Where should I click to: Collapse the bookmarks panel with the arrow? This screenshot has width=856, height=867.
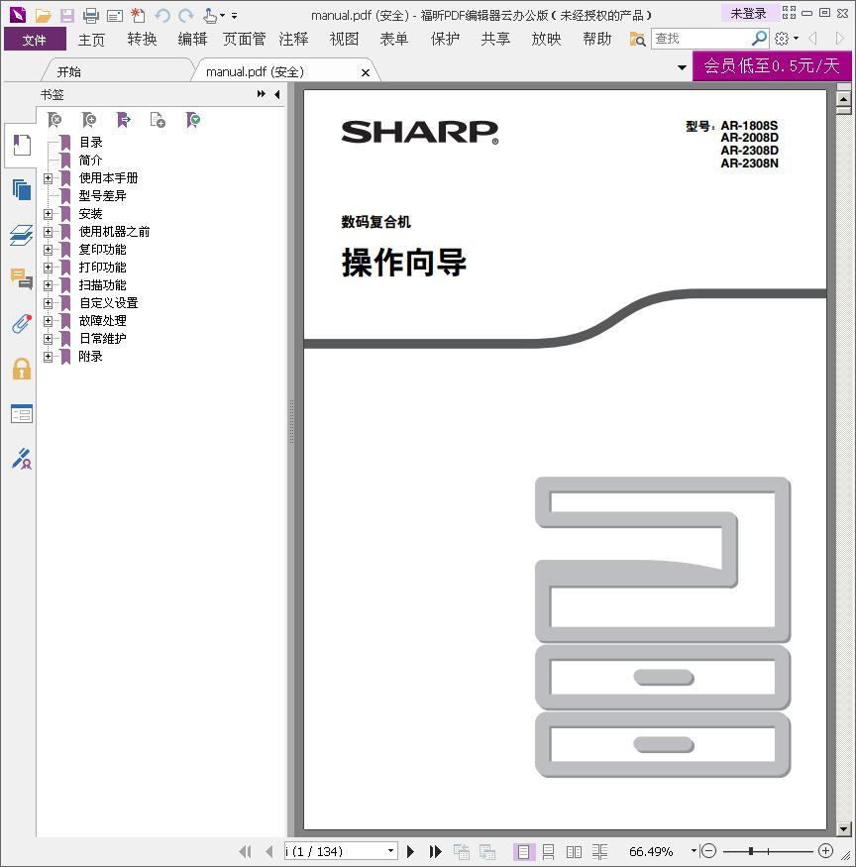coord(277,94)
